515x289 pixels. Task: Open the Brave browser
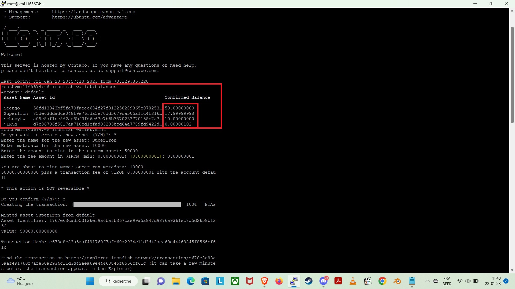coord(264,281)
